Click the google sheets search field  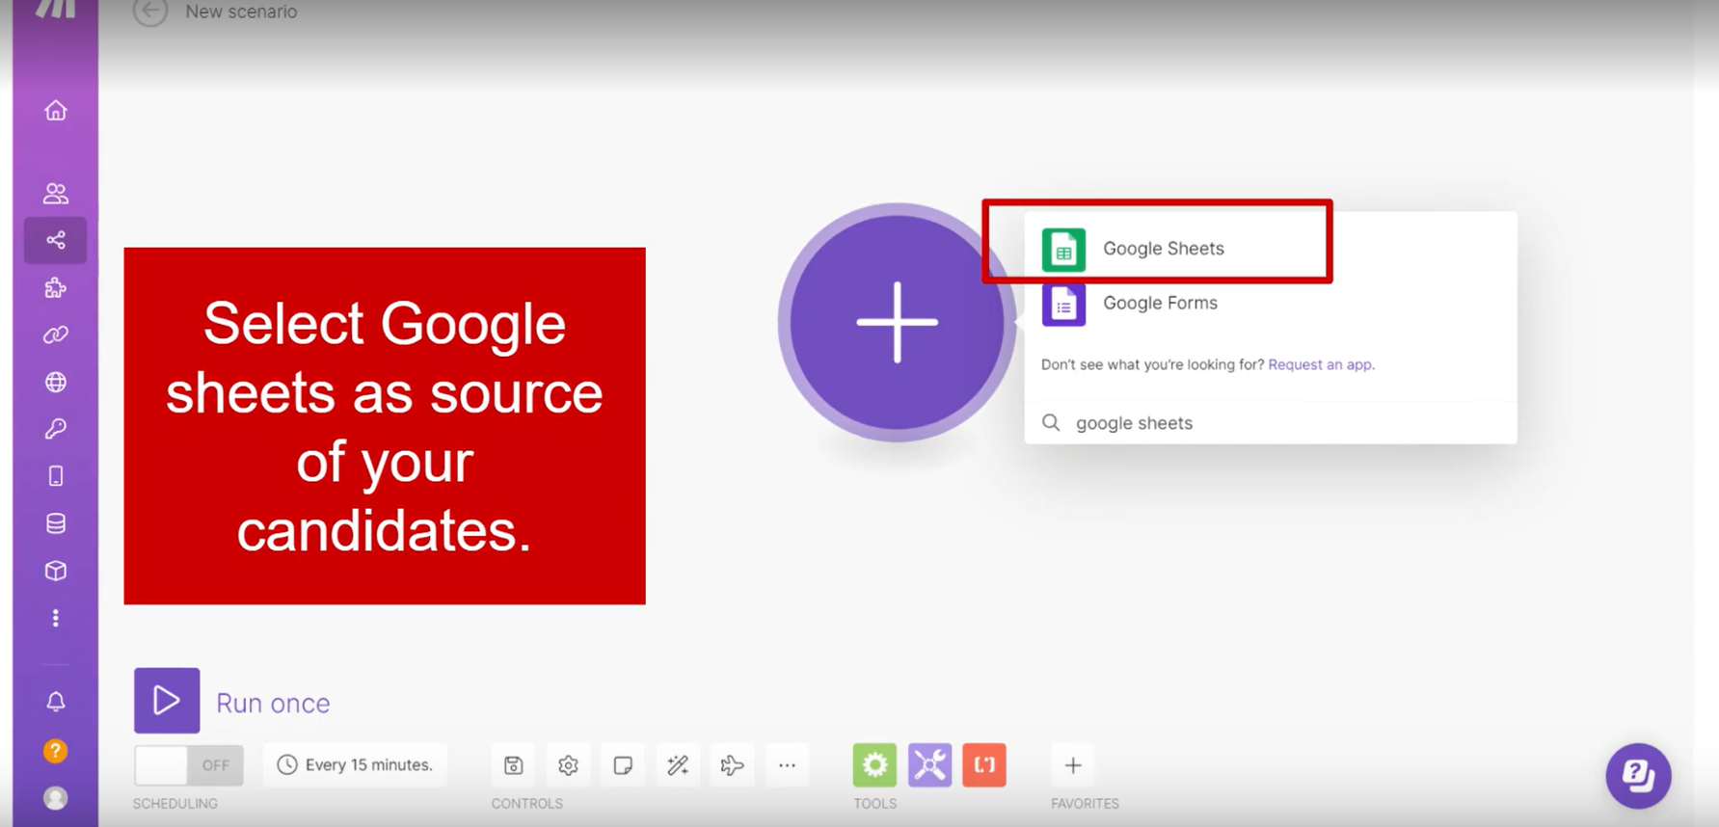point(1271,423)
